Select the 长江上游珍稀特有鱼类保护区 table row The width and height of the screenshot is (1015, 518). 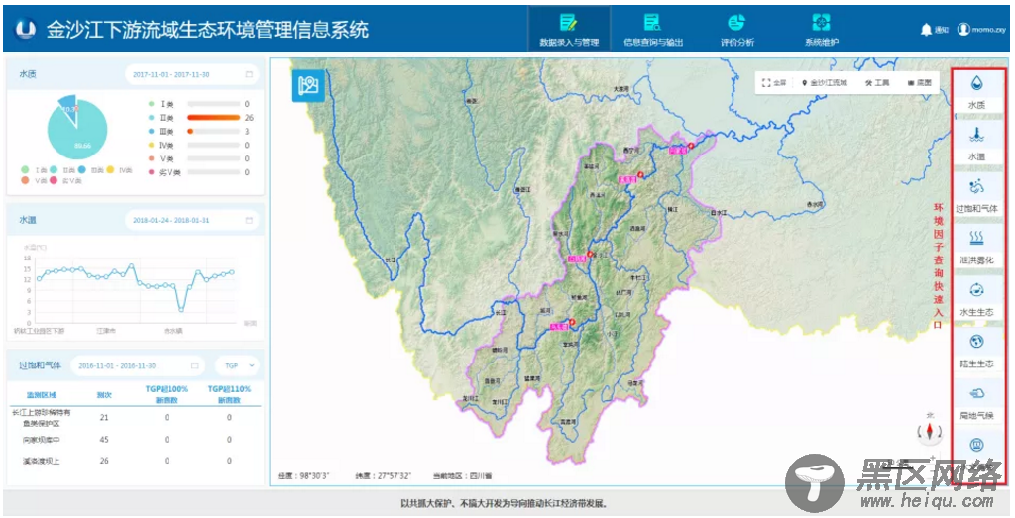(x=134, y=418)
